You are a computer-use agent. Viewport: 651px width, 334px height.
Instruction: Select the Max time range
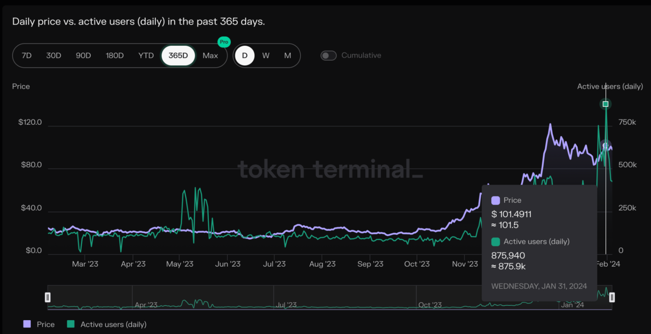[210, 55]
